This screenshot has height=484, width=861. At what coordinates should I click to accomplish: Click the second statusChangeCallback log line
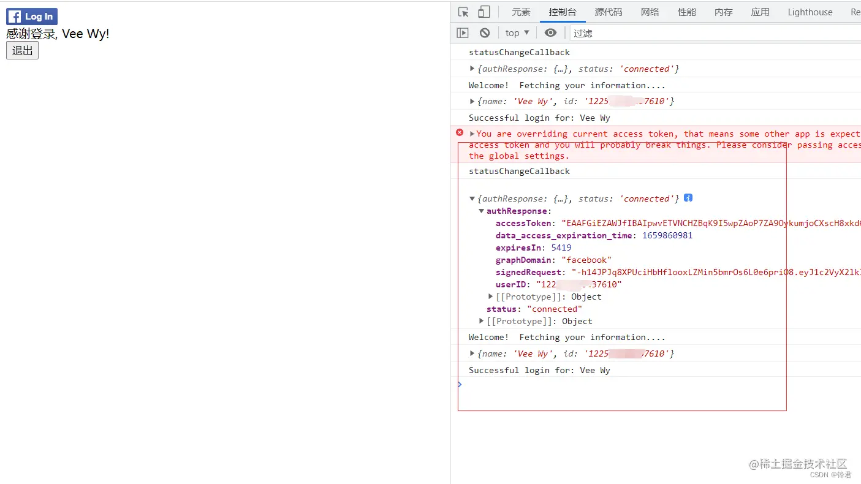coord(520,171)
